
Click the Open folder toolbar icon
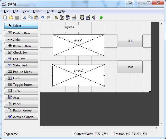[11, 18]
